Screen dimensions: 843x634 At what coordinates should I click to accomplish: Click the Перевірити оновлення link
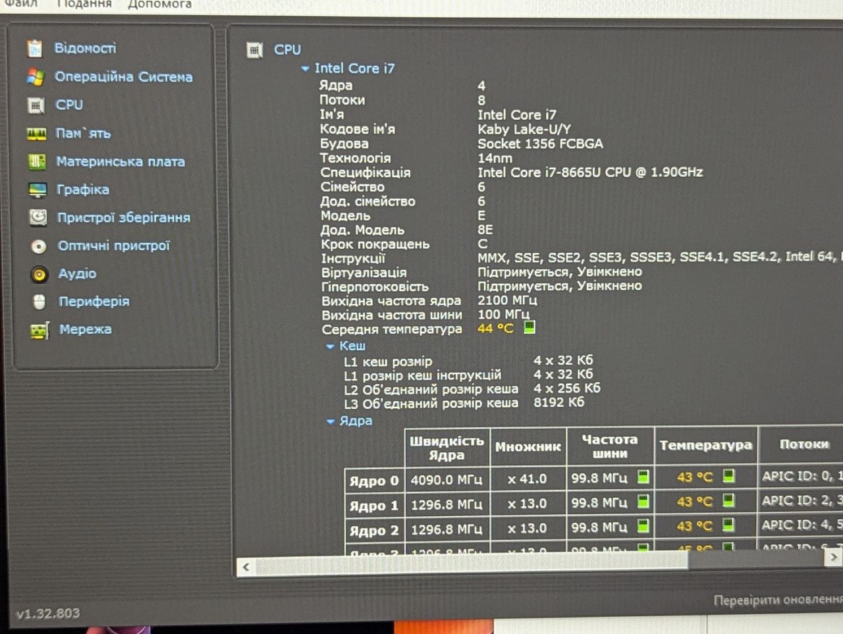pyautogui.click(x=778, y=600)
